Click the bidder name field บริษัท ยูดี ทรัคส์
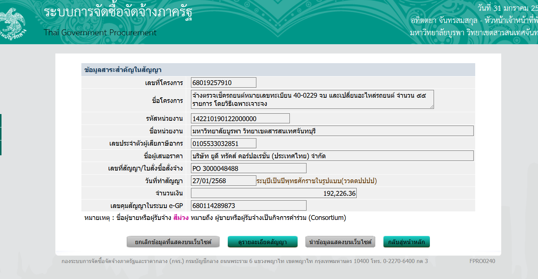This screenshot has height=279, width=538. [332, 156]
